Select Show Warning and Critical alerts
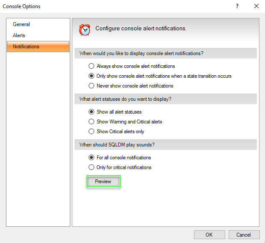This screenshot has width=265, height=243. pyautogui.click(x=91, y=122)
